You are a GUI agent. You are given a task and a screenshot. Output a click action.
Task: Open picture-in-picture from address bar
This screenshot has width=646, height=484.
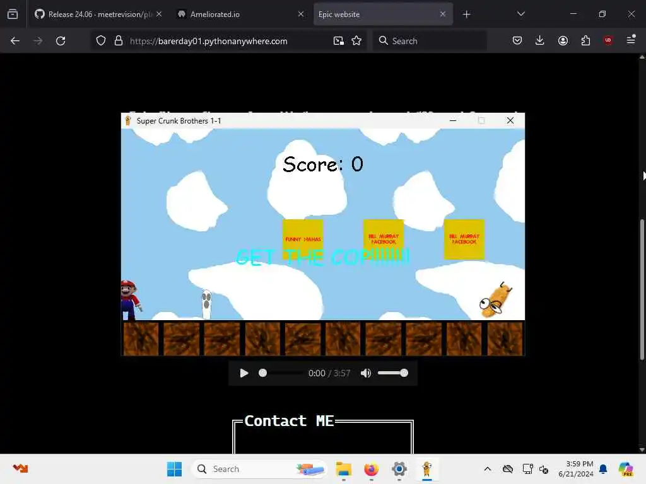339,41
